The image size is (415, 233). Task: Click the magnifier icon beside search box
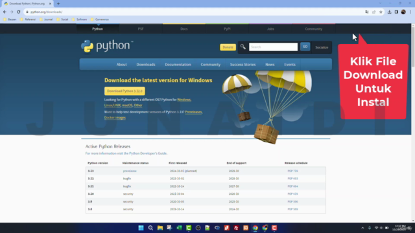pyautogui.click(x=243, y=47)
